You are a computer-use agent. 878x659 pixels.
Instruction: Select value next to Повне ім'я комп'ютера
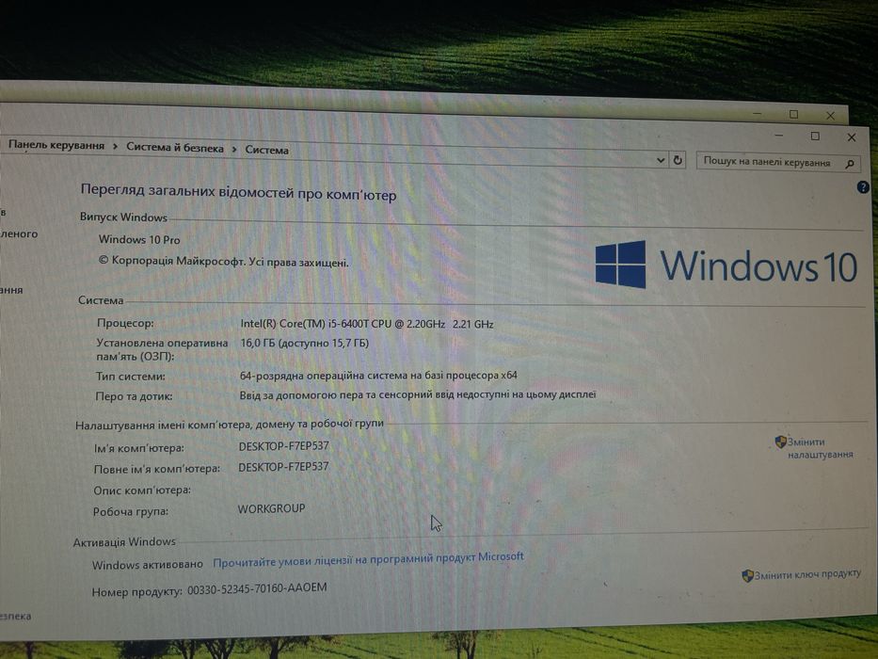[x=283, y=467]
